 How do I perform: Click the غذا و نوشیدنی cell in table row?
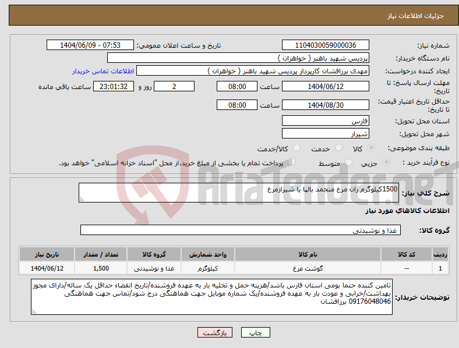154,268
